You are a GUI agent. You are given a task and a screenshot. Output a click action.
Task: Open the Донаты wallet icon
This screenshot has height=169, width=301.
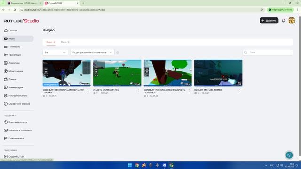[6, 79]
